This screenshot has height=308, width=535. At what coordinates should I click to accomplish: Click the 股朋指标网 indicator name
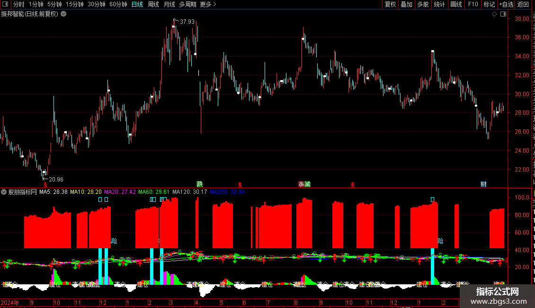(23, 192)
